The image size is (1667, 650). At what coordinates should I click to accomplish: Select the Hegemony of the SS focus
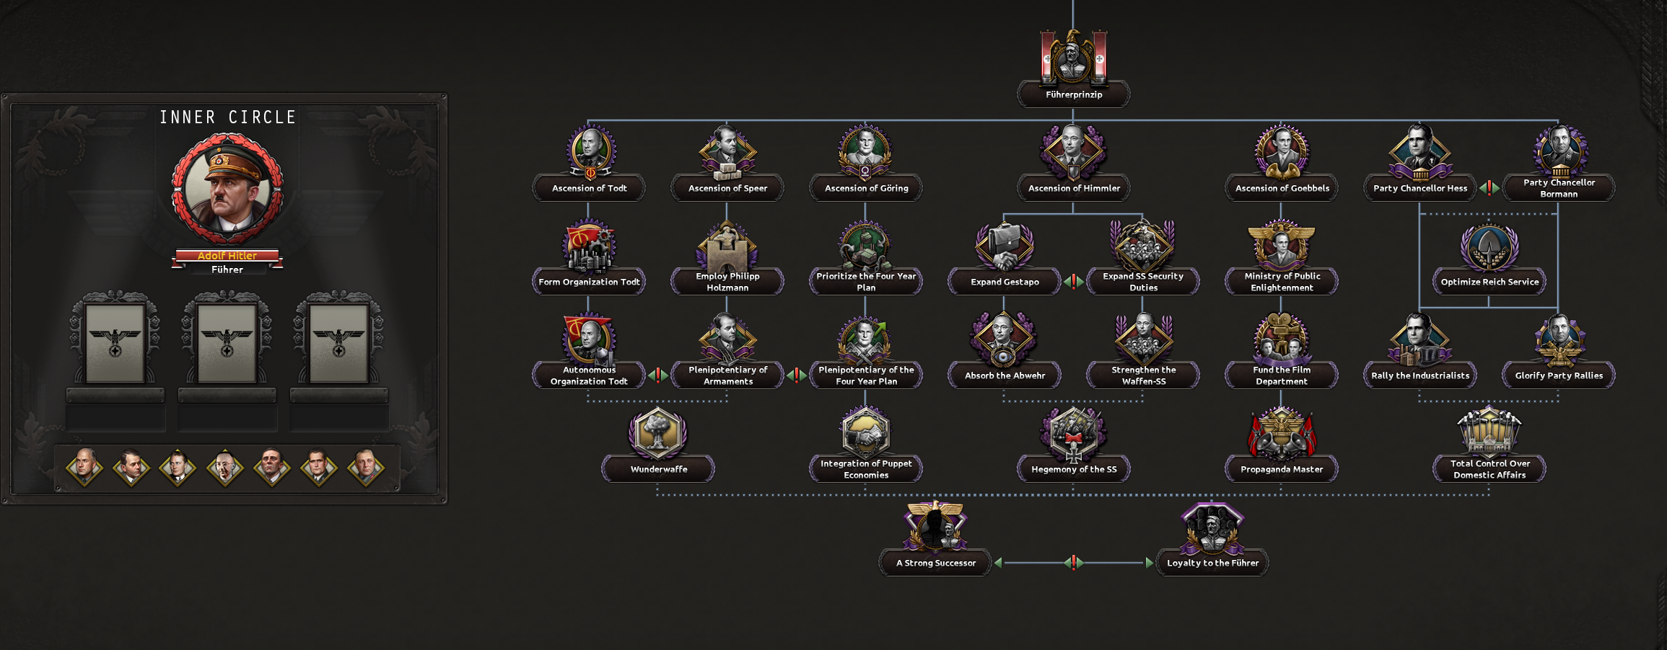1073,435
